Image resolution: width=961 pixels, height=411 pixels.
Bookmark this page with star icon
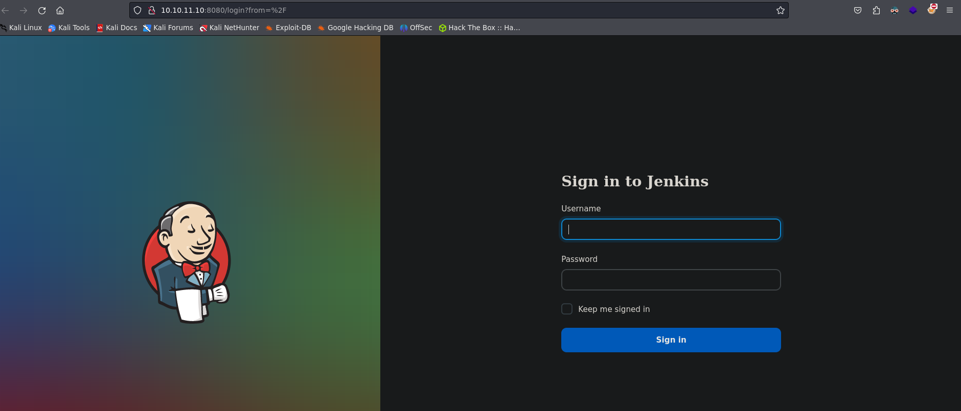(780, 10)
